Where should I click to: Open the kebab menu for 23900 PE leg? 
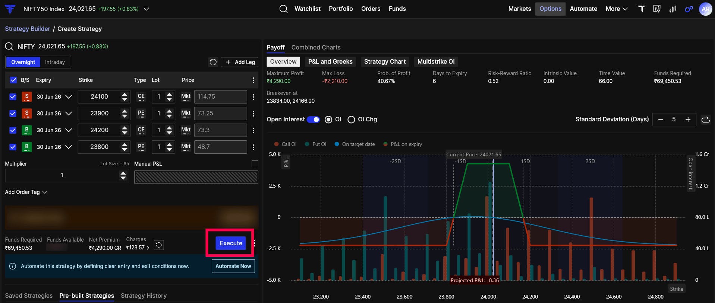[x=253, y=114]
